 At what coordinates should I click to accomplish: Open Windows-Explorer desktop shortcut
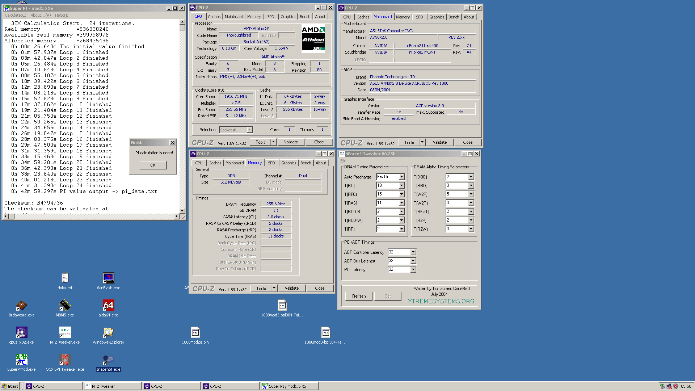coord(108,336)
